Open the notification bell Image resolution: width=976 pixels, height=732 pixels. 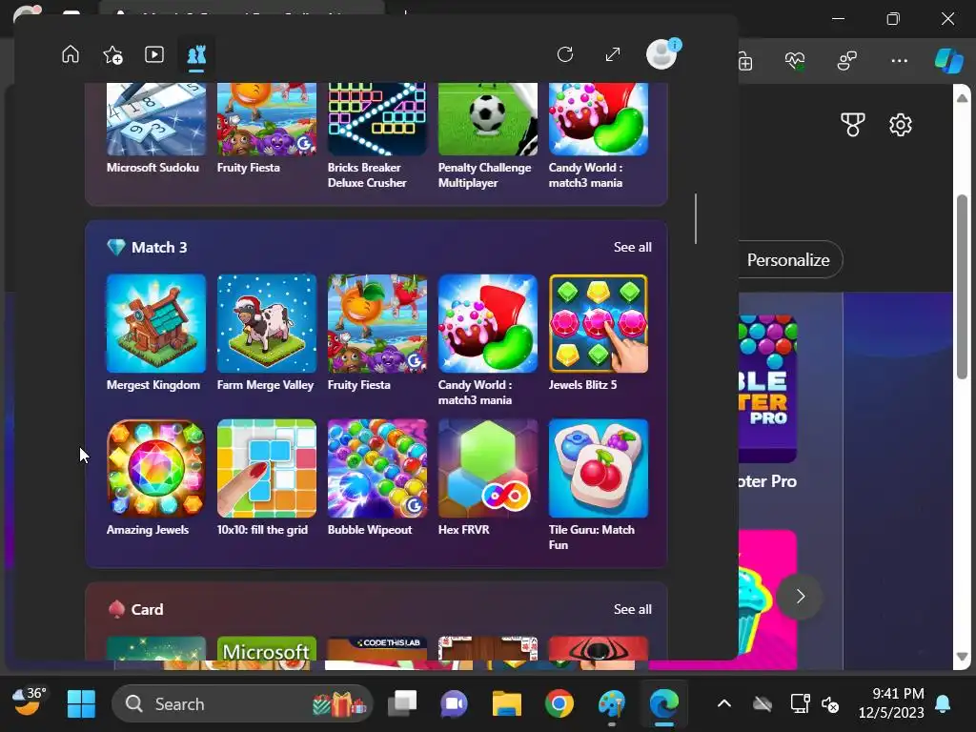(x=943, y=704)
